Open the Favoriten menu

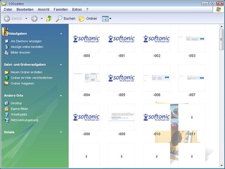tap(61, 10)
